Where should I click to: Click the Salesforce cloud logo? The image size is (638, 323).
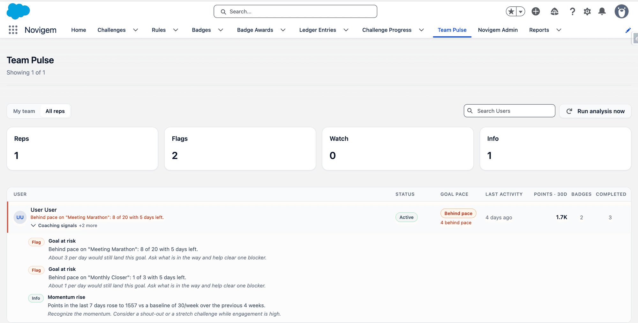coord(18,11)
